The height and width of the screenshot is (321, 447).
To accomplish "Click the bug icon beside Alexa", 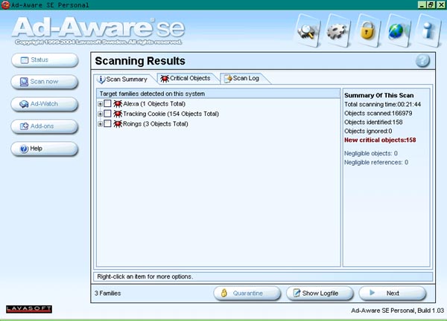I will (x=118, y=103).
